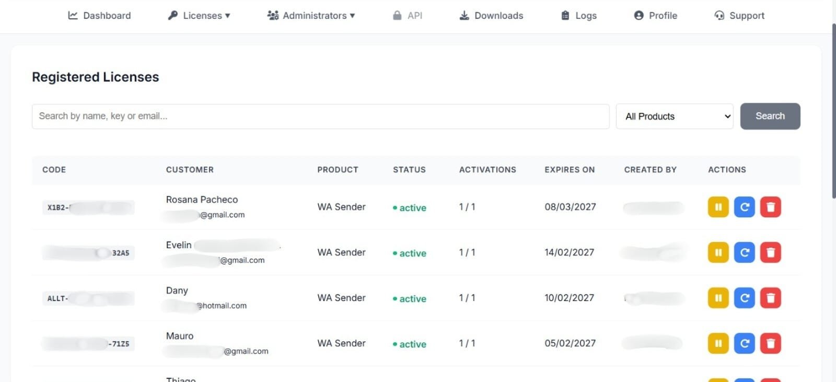
Task: Delete Mauro's license with red trash button
Action: click(770, 343)
